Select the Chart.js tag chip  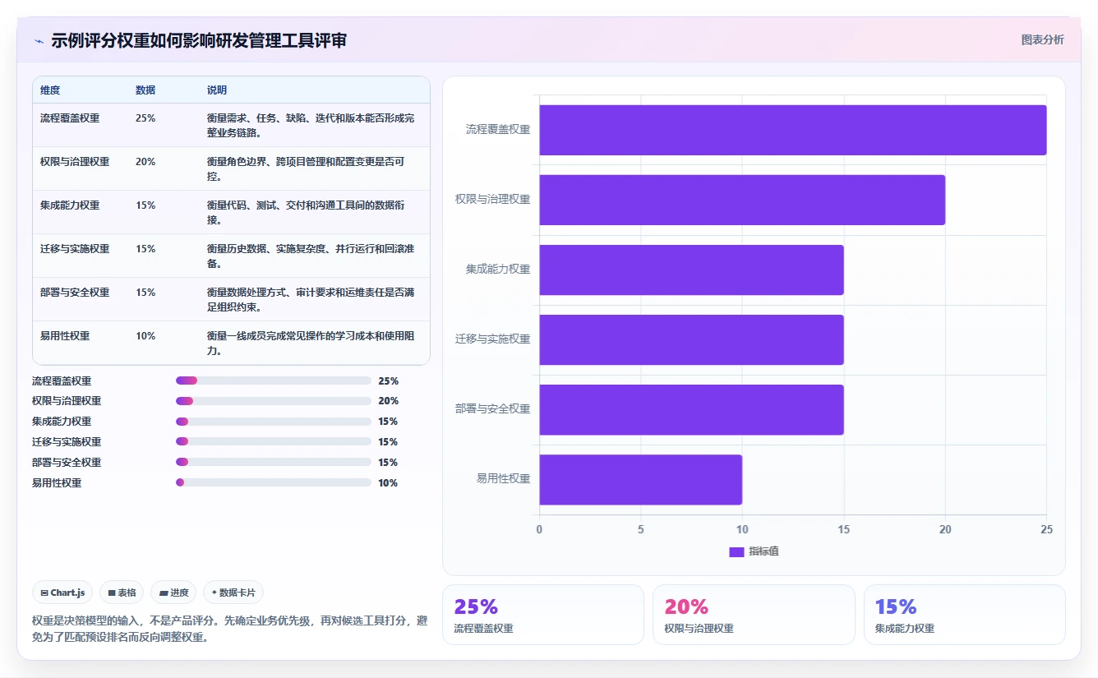pyautogui.click(x=62, y=593)
